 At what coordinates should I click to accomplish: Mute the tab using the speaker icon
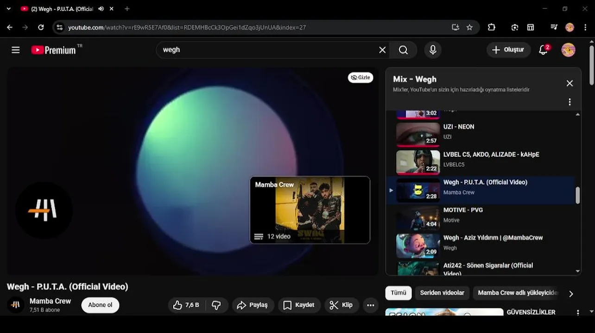tap(101, 9)
